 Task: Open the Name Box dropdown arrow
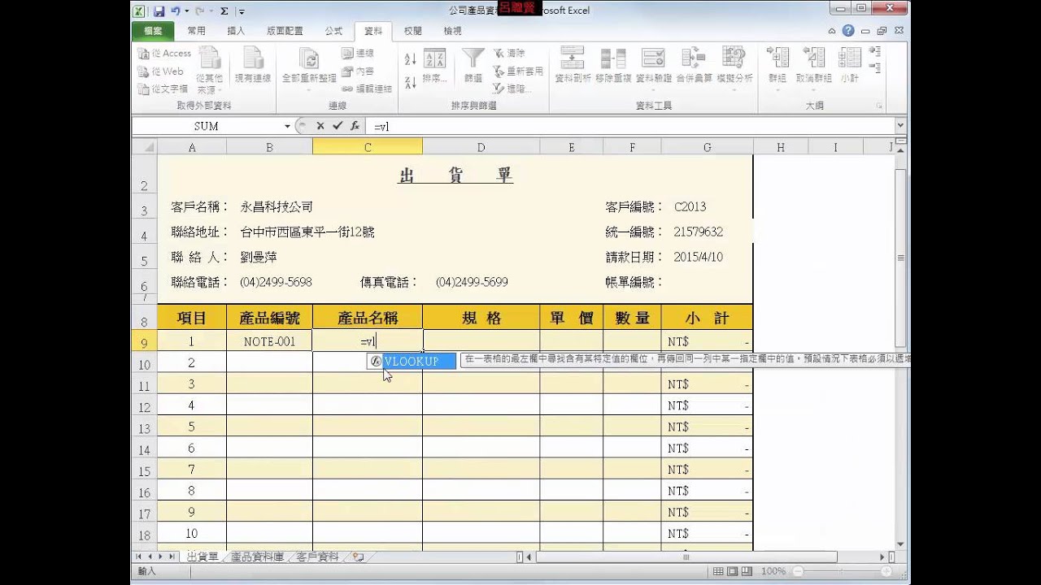287,126
